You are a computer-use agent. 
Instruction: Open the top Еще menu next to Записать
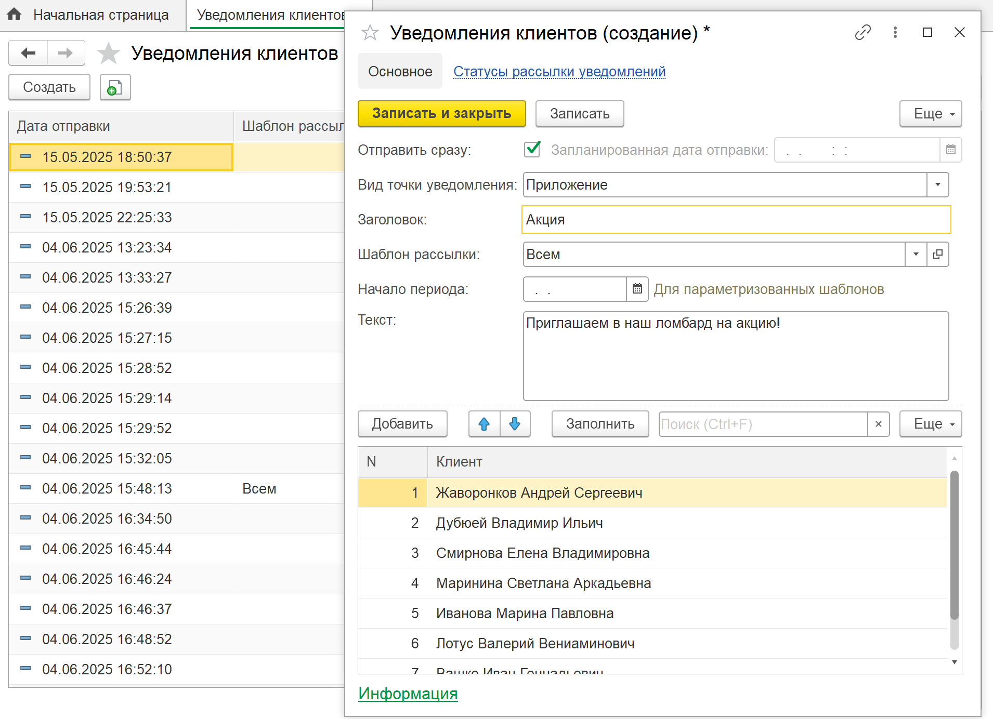pos(931,113)
